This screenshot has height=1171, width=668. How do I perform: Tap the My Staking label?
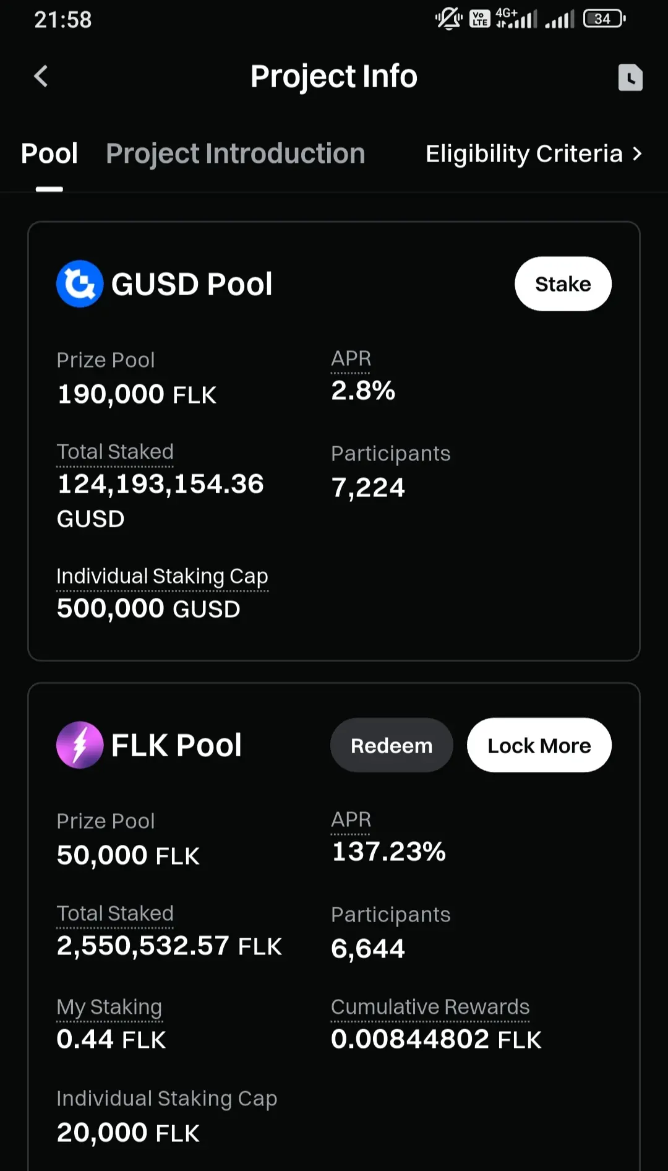coord(109,1007)
